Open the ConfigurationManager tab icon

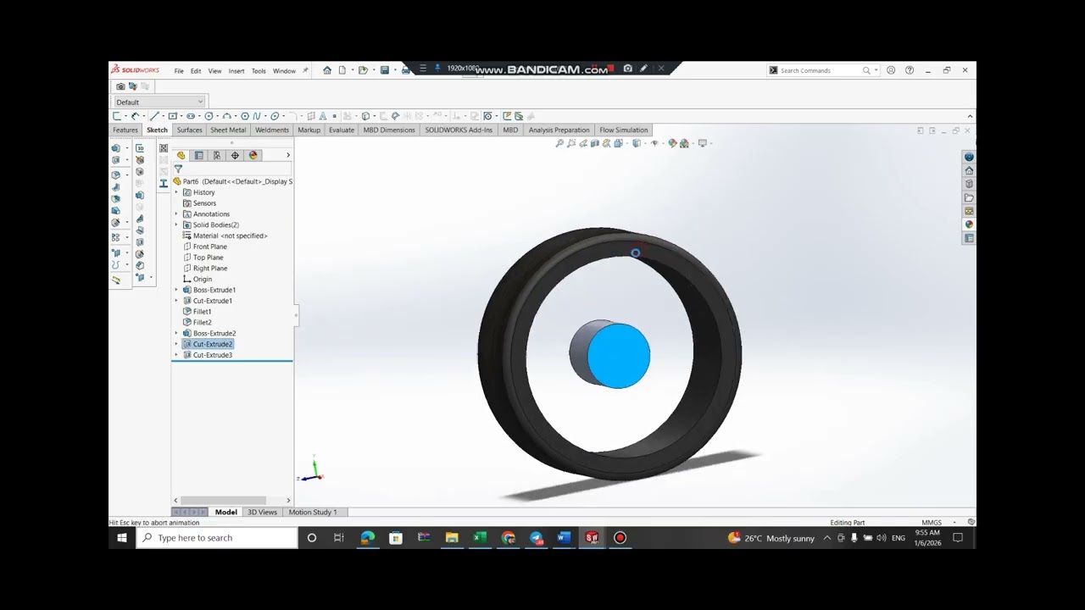click(x=216, y=155)
